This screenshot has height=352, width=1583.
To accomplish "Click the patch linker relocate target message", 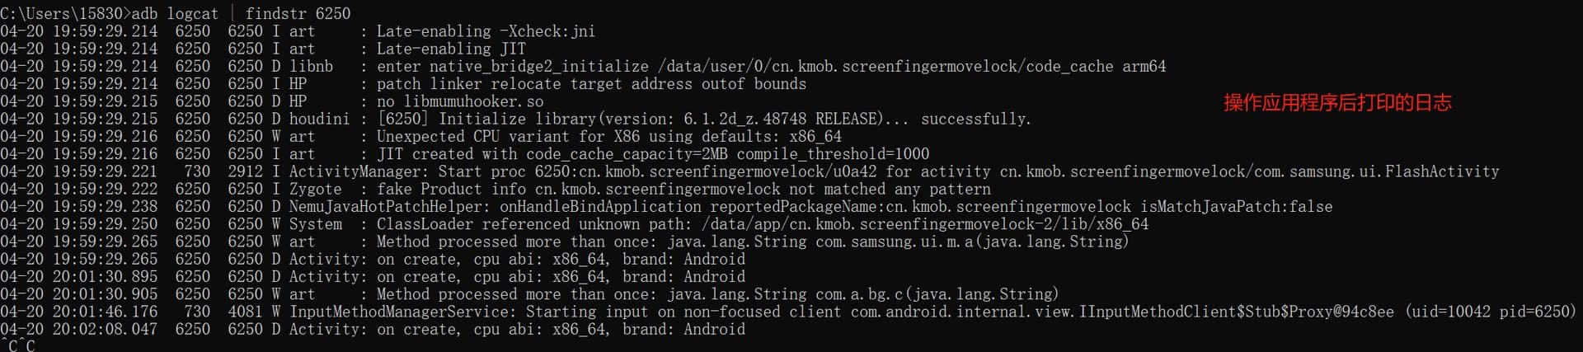I will (591, 84).
